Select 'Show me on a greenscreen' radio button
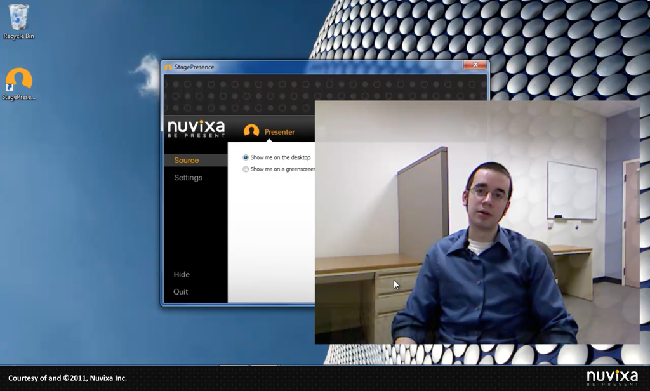 pyautogui.click(x=246, y=169)
